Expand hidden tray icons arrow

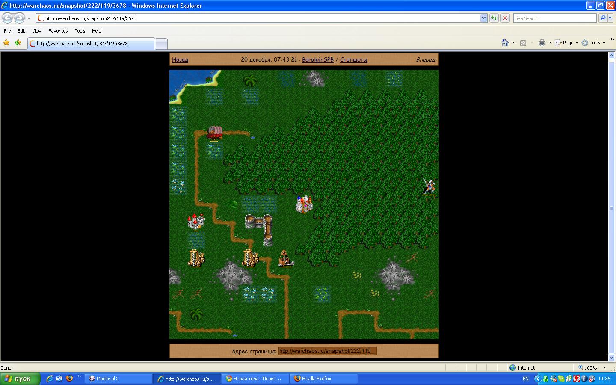point(538,379)
